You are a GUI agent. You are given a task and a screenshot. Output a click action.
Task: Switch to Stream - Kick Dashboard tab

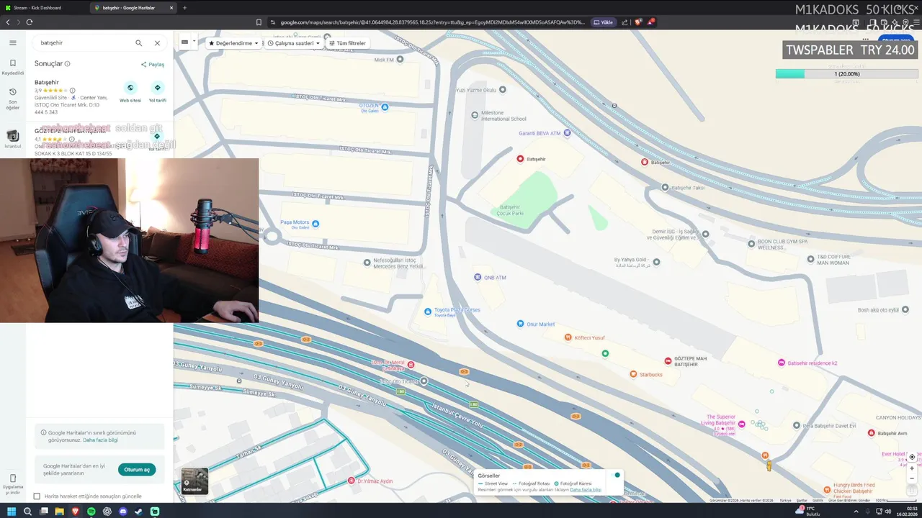[x=45, y=7]
